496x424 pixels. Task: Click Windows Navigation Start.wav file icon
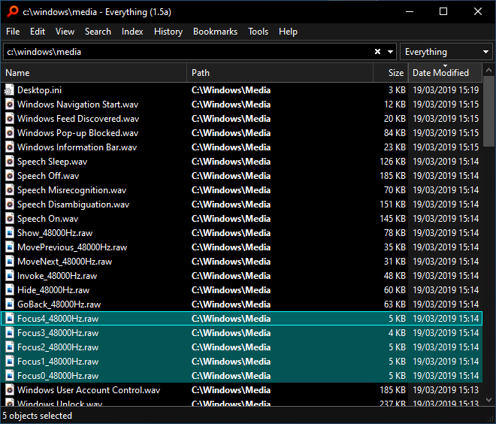tap(10, 104)
